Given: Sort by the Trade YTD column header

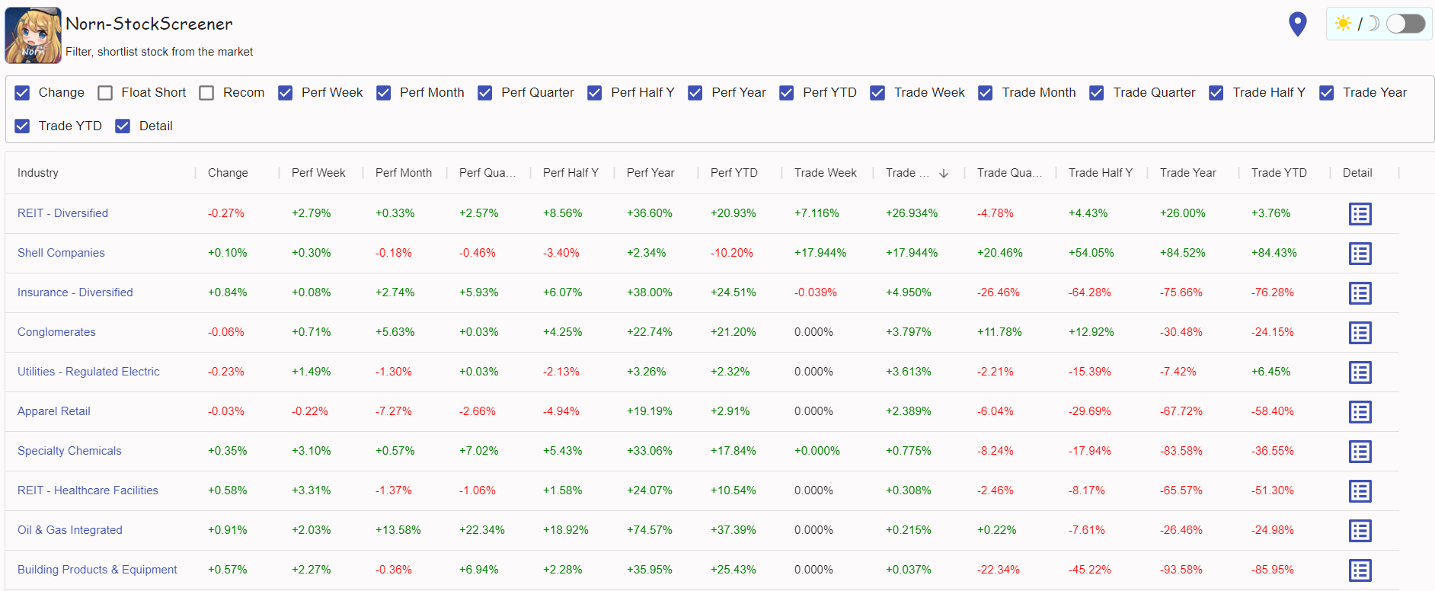Looking at the screenshot, I should tap(1278, 173).
